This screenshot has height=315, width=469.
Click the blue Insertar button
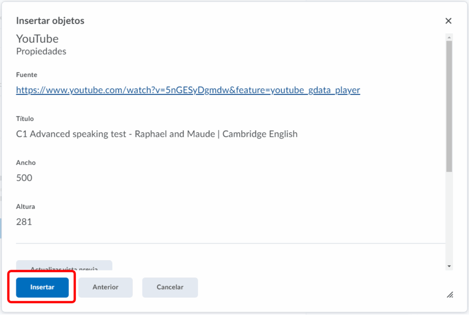point(42,288)
